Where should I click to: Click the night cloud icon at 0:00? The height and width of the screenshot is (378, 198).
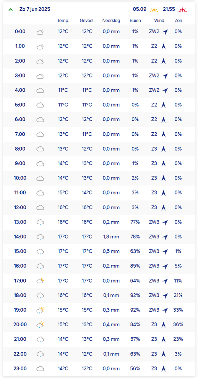pyautogui.click(x=40, y=32)
